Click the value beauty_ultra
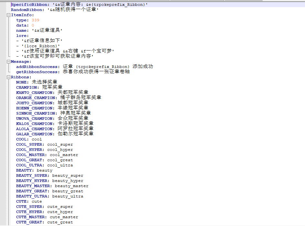The image size is (305, 226). pos(68,196)
